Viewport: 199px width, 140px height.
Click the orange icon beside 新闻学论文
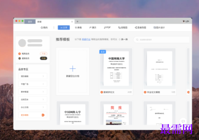point(102,92)
